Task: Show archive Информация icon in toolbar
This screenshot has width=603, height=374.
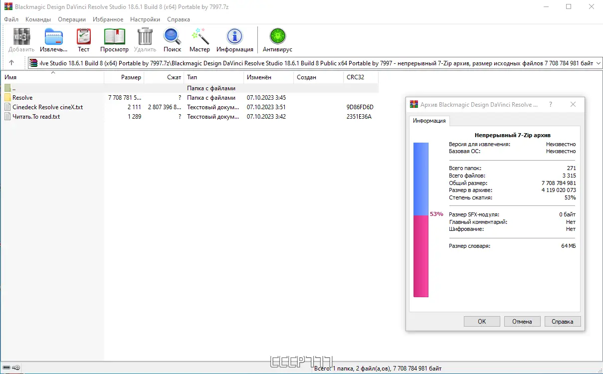Action: coord(234,39)
